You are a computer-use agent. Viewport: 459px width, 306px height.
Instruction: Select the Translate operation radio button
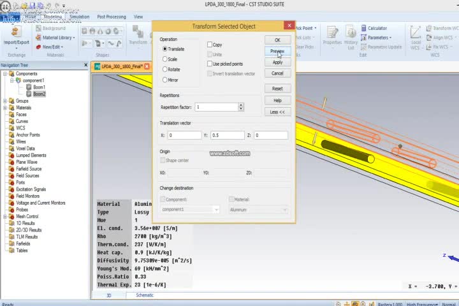click(165, 49)
